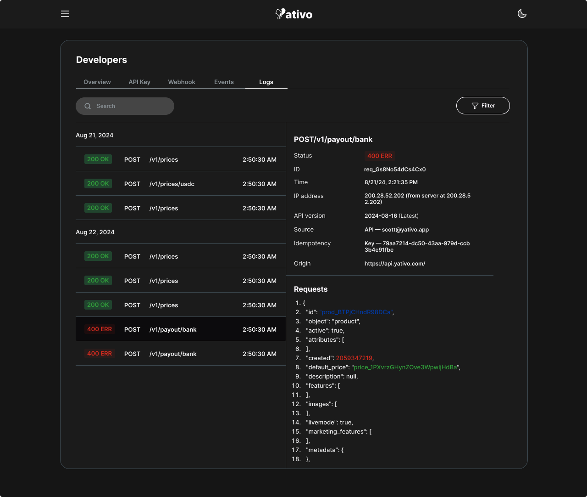Switch to the Overview tab

tap(97, 82)
